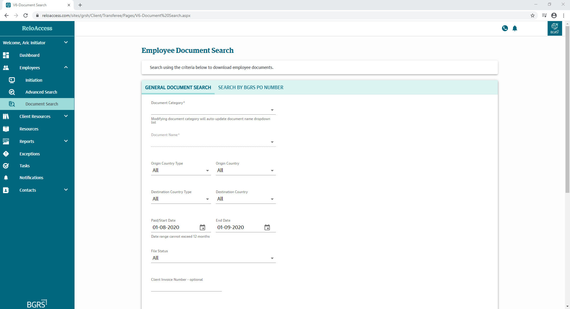Viewport: 570px width, 309px height.
Task: Click the ReloAccess logo link
Action: coord(37,28)
